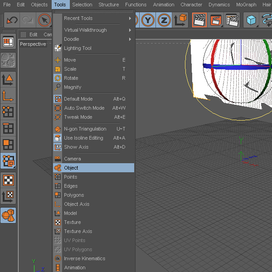272x272 pixels.
Task: Select Polygons mode icon in left palette
Action: (x=8, y=145)
